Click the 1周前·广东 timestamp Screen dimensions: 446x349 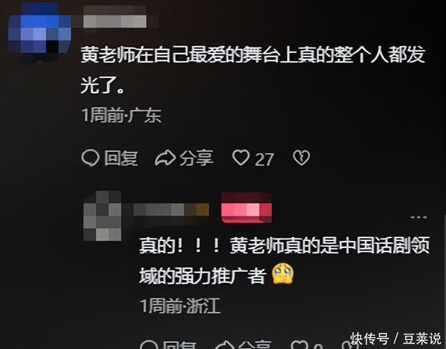(121, 115)
